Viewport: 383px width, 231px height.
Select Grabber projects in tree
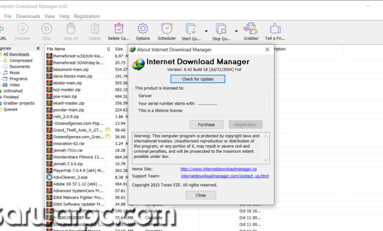[x=19, y=103]
